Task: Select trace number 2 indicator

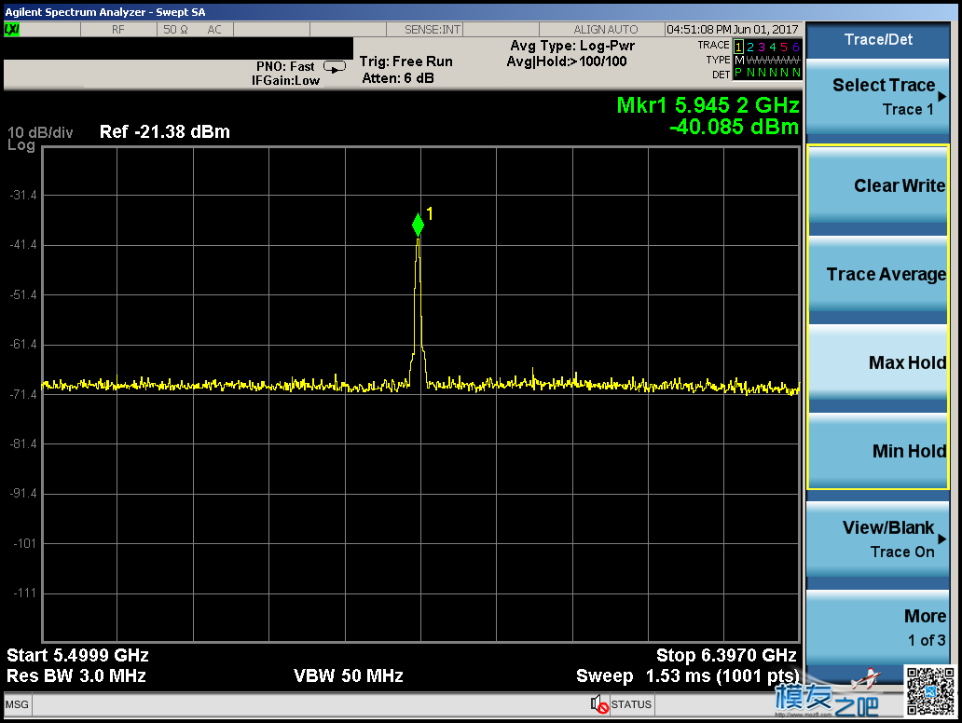Action: coord(750,47)
